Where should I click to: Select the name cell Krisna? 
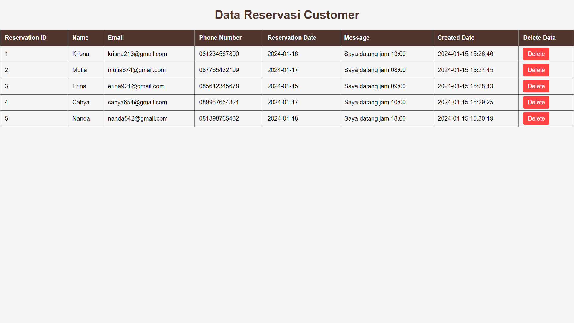tap(86, 54)
